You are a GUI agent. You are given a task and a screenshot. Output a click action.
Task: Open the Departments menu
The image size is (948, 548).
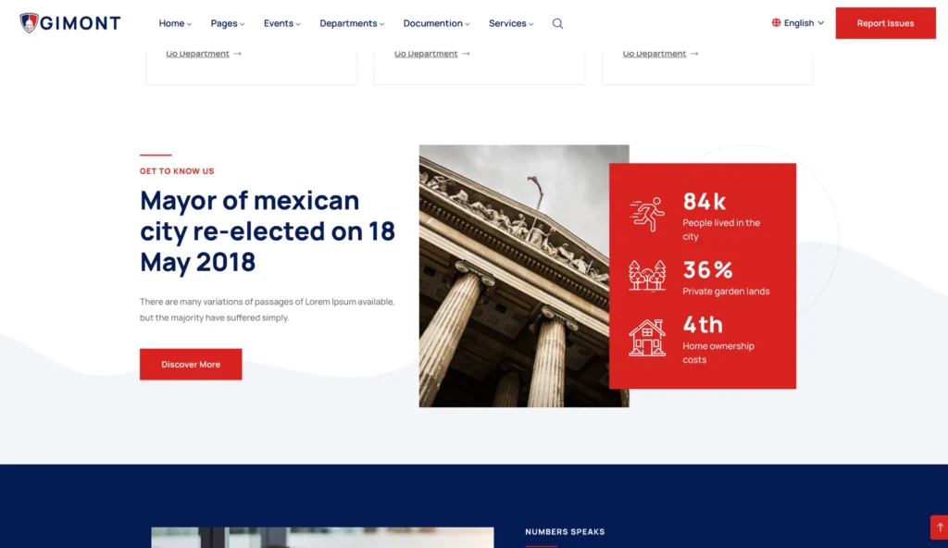tap(352, 24)
